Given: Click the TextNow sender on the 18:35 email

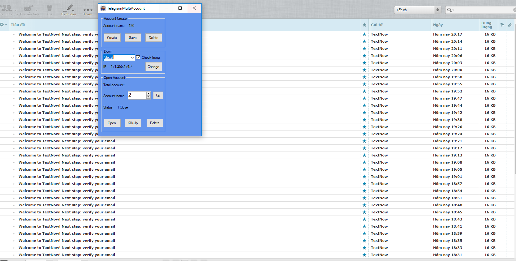Looking at the screenshot, I should 379,241.
